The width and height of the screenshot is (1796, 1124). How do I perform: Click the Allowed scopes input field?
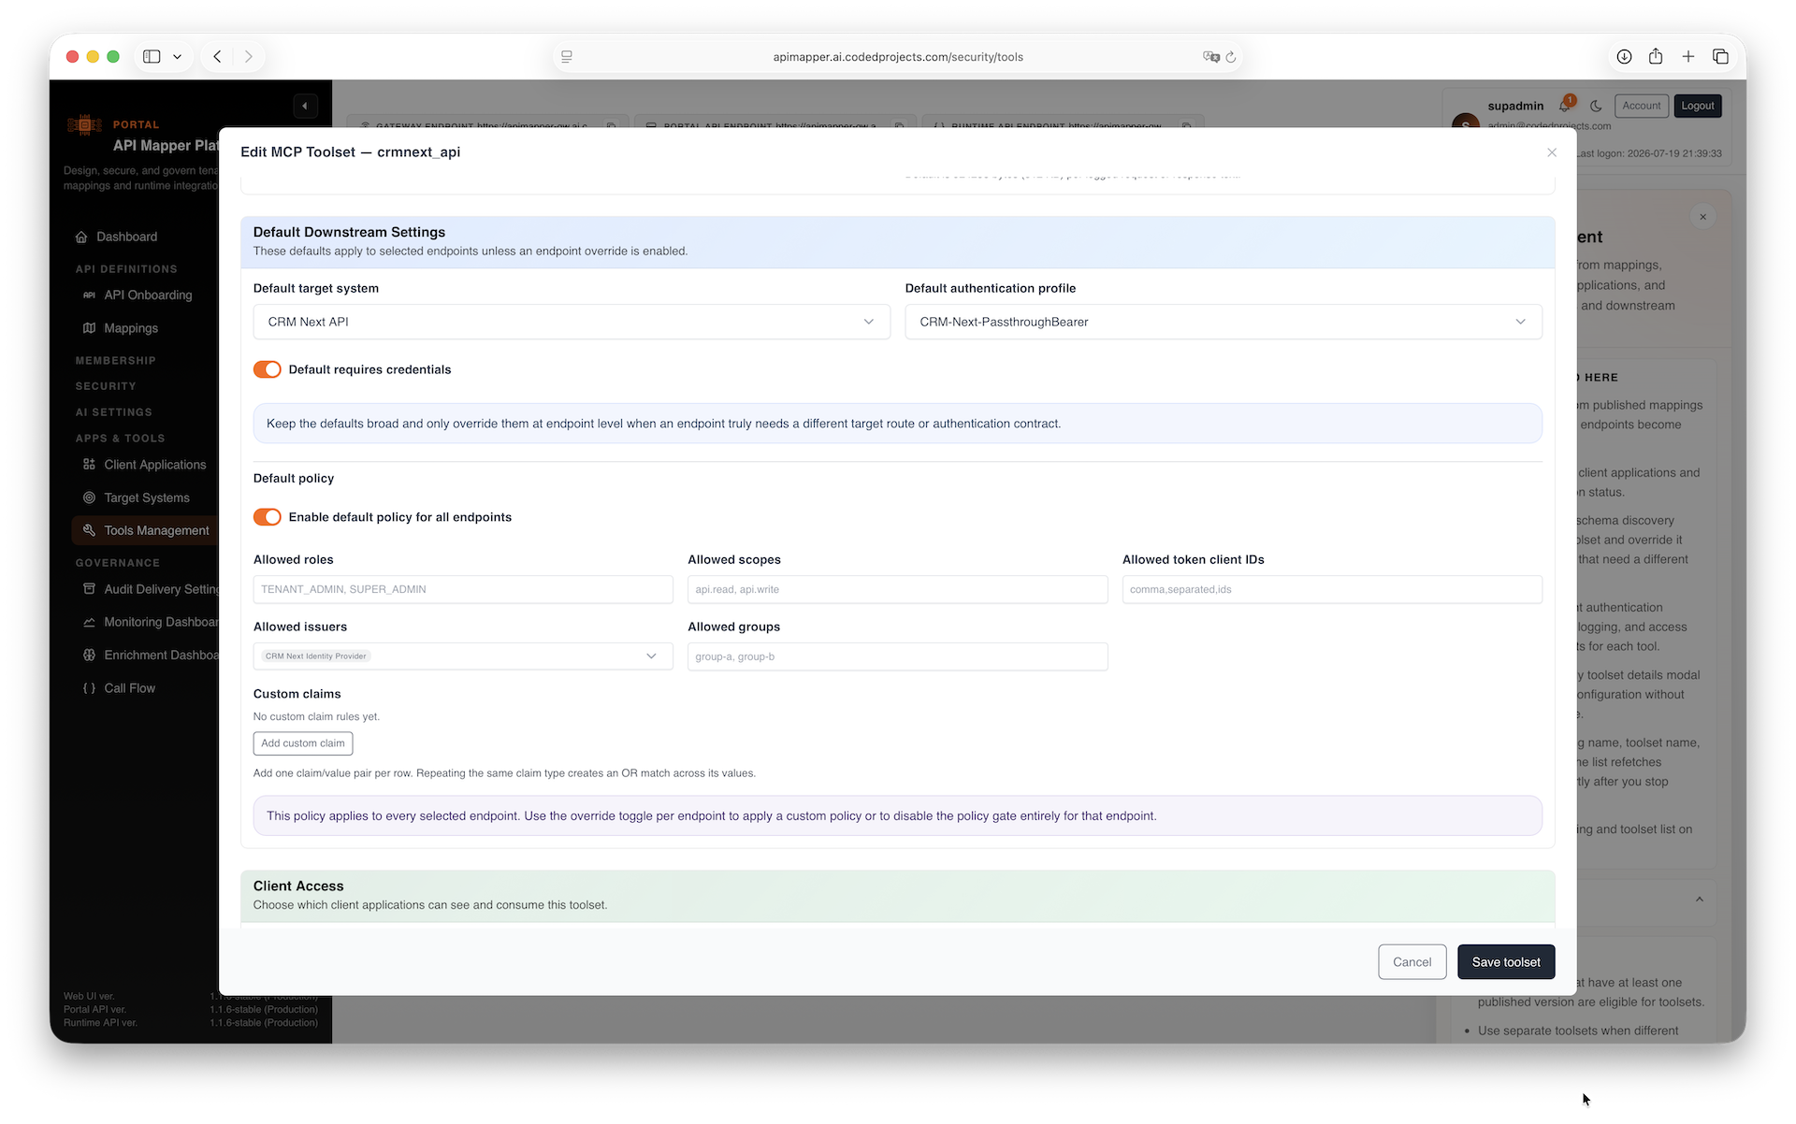click(898, 589)
